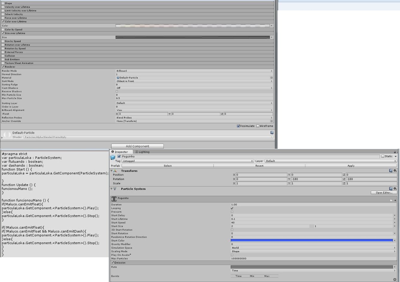The height and width of the screenshot is (282, 400).
Task: Open the Static options dropdown arrow
Action: coord(396,156)
